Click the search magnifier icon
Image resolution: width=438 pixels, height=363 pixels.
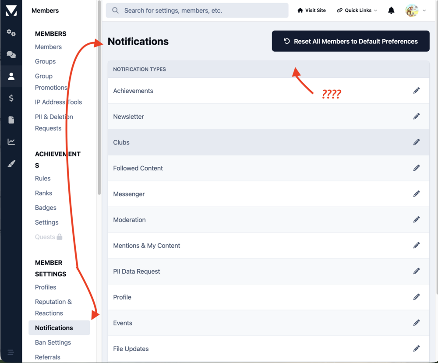point(115,11)
